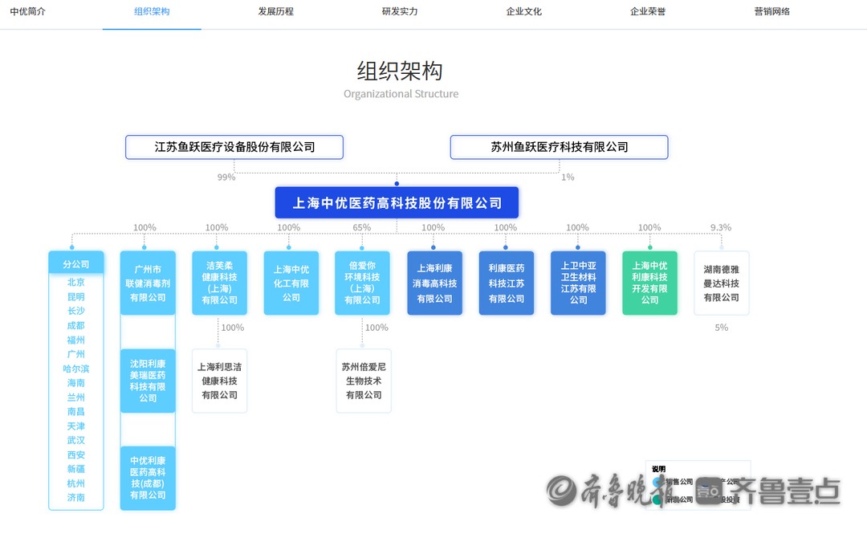Click the 倍爱你环境科技(上海)有限公司 card
This screenshot has height=534, width=867.
[x=363, y=283]
